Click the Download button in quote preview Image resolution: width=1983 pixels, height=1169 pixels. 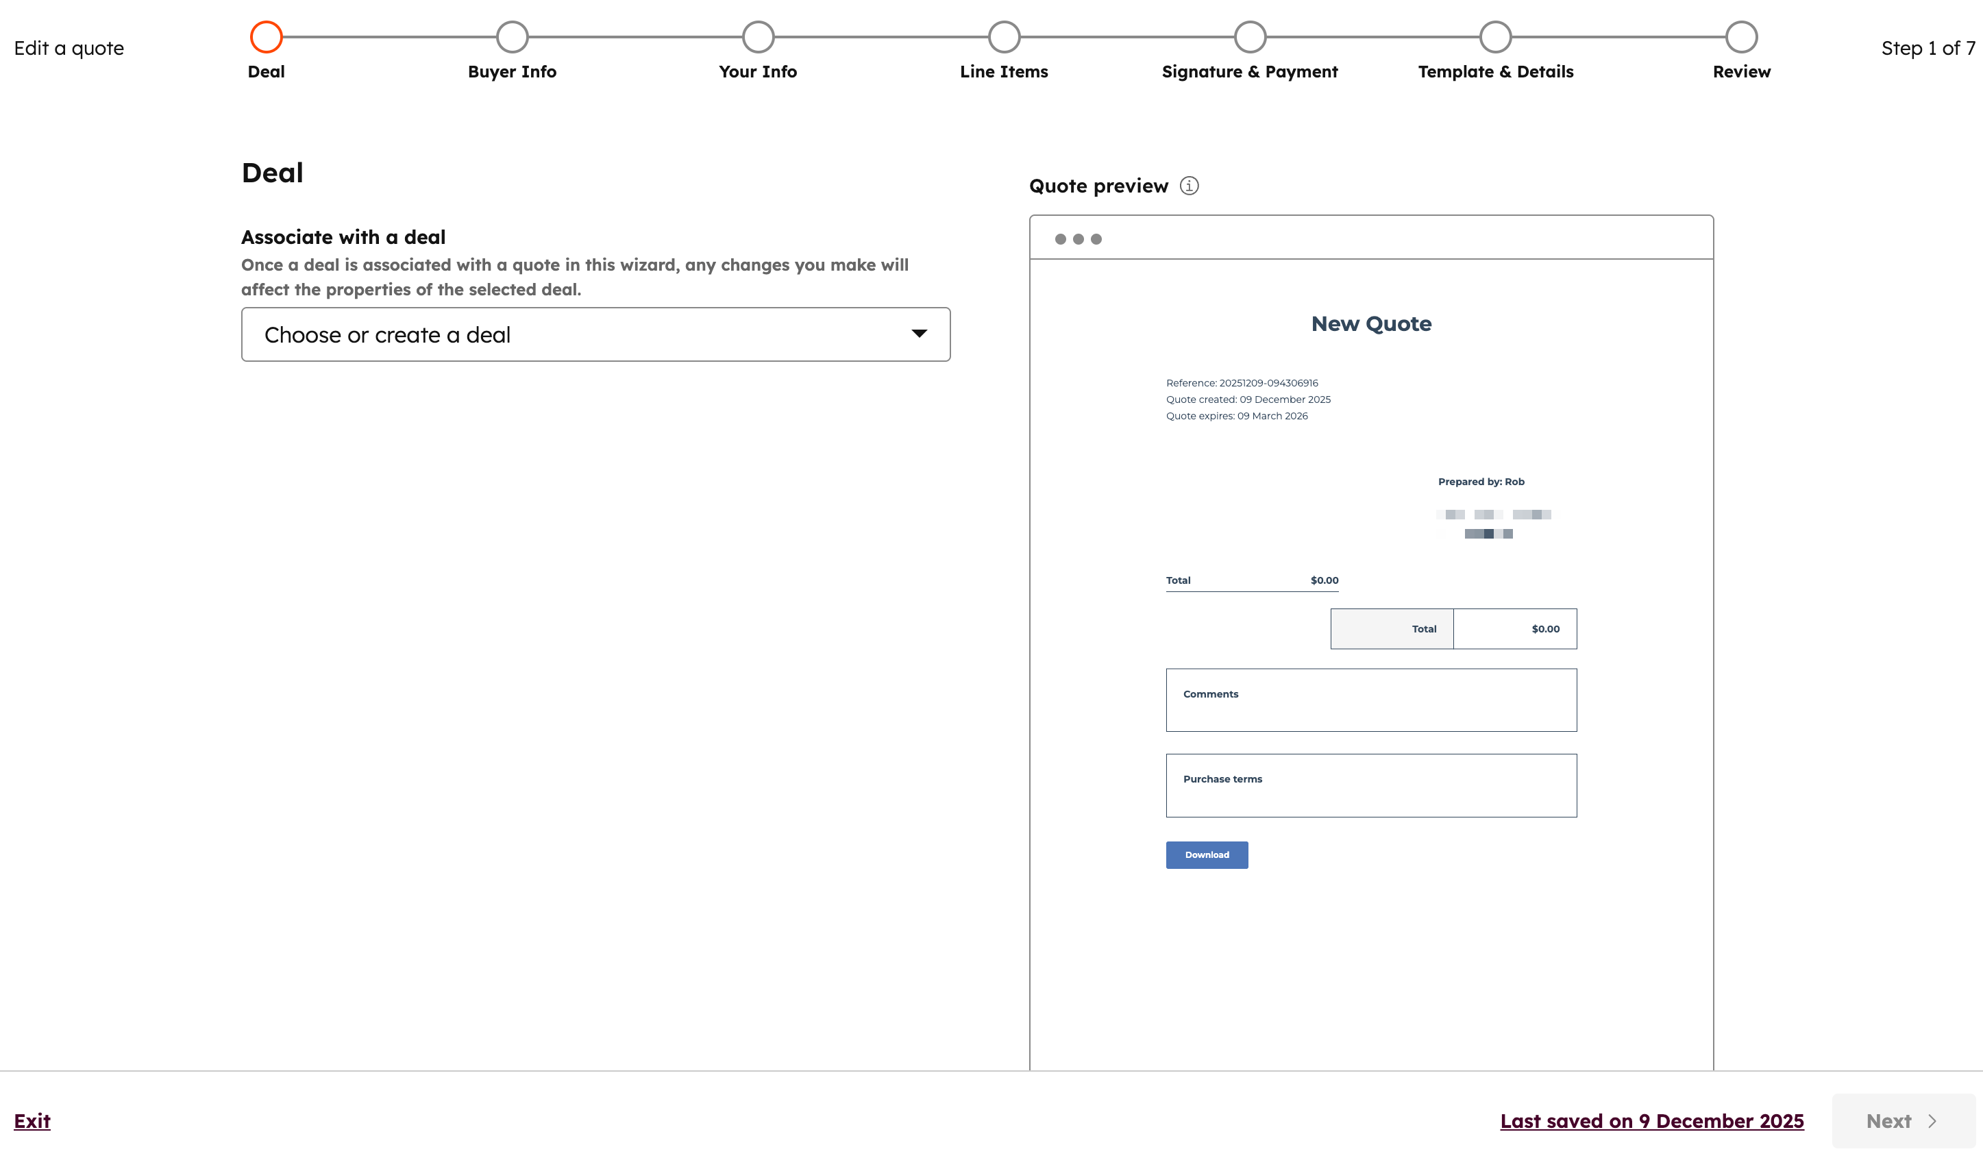click(x=1206, y=854)
